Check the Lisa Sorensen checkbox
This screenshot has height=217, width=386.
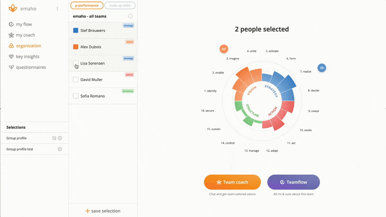(x=76, y=63)
